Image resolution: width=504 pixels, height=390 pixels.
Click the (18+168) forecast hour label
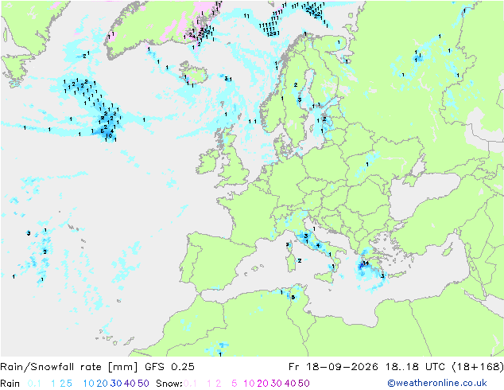[478, 367]
